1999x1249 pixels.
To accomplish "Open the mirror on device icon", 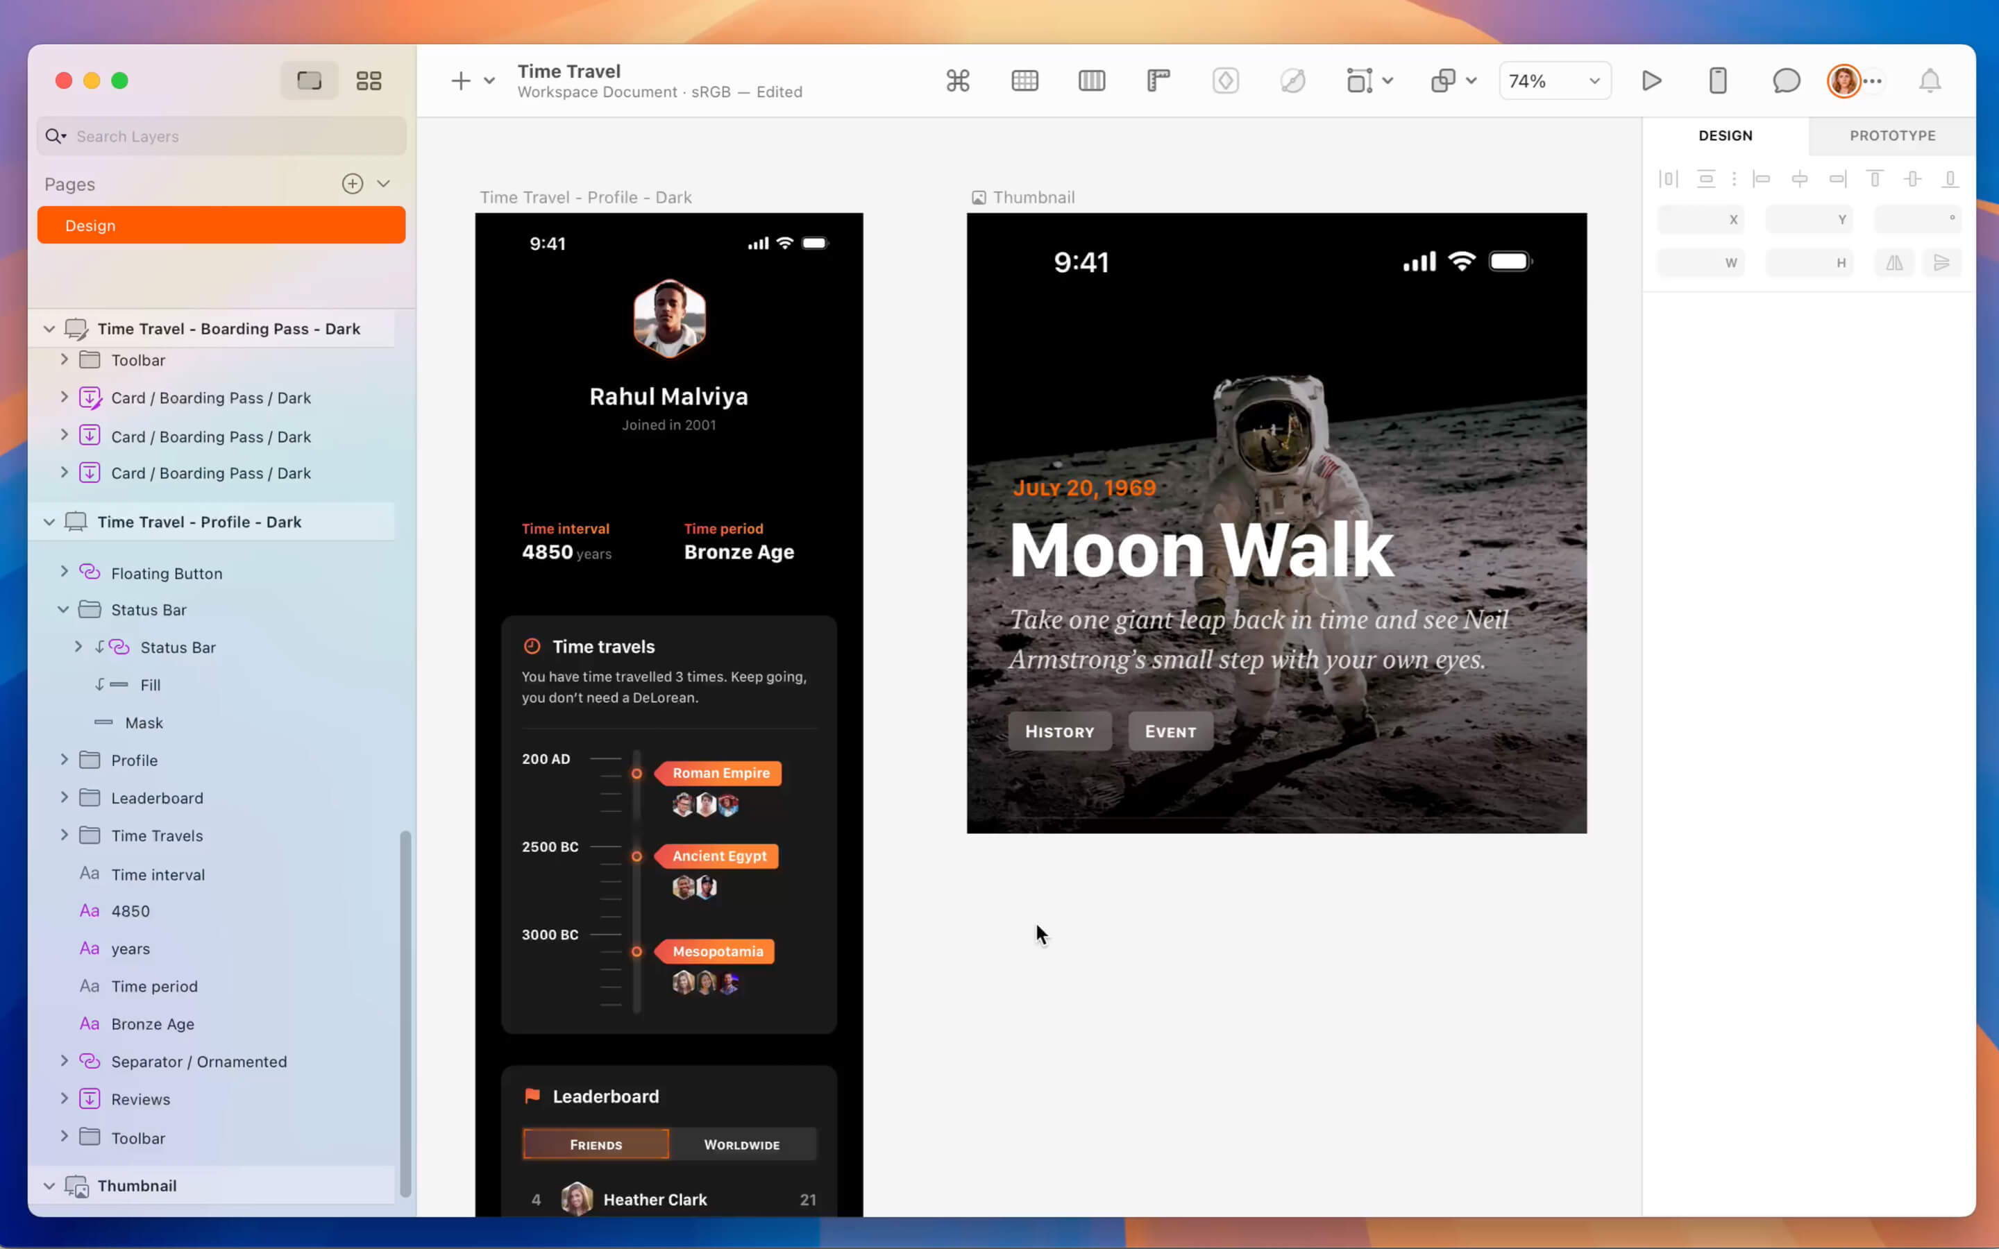I will (1717, 81).
